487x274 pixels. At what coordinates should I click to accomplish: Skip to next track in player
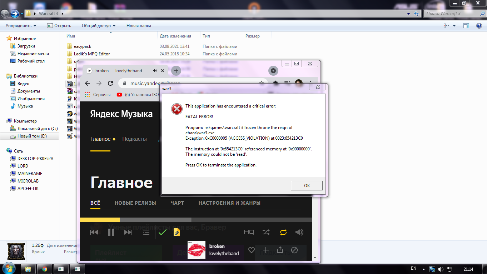tap(128, 233)
